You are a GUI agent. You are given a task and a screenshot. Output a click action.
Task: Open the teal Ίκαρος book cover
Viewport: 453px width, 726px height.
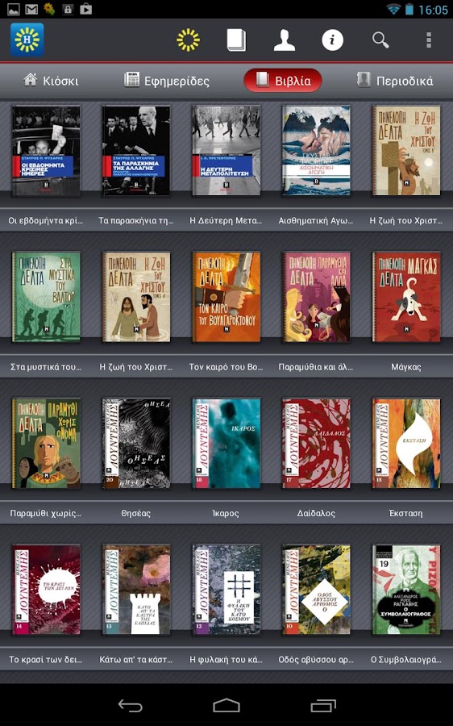point(226,443)
